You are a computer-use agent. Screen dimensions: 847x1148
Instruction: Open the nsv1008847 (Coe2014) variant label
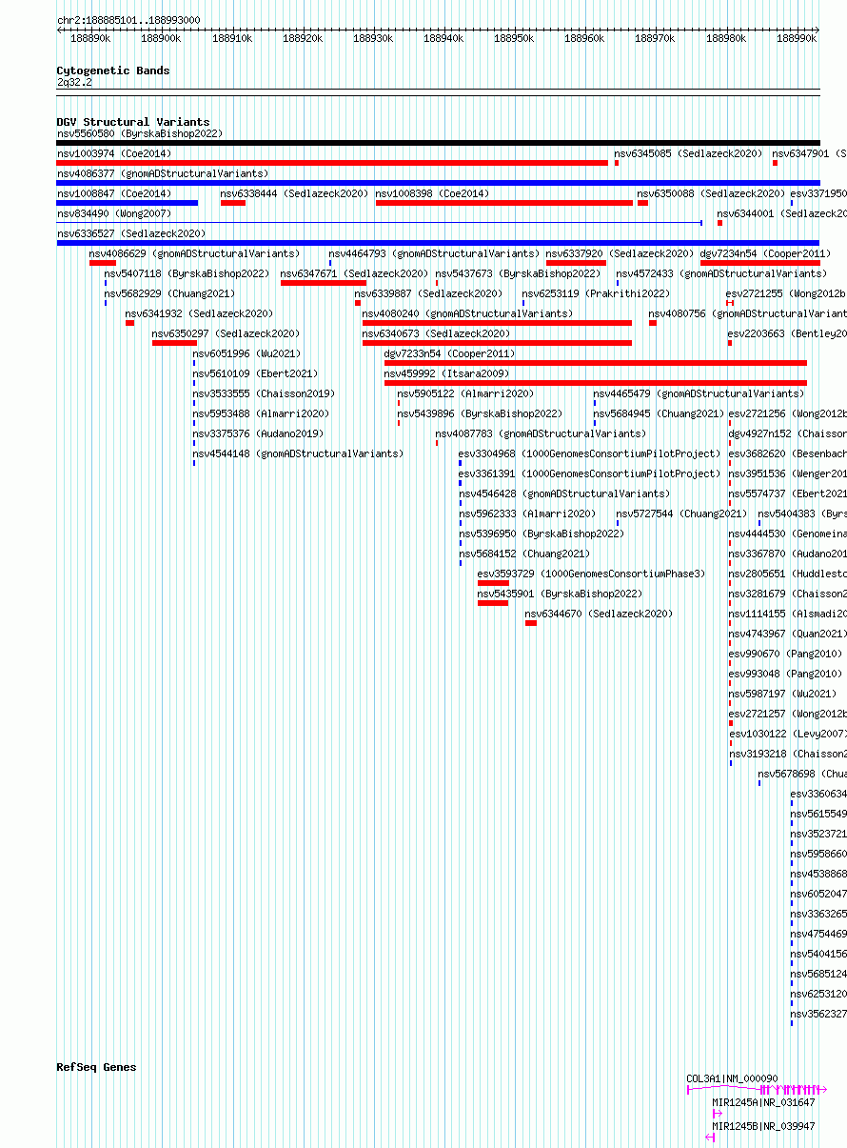[x=114, y=193]
